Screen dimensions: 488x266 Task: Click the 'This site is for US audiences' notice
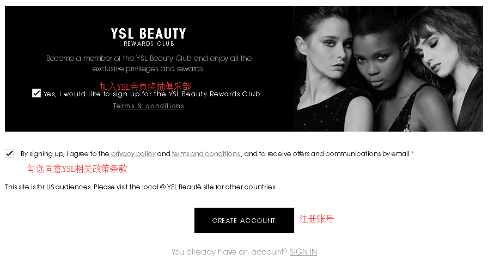pyautogui.click(x=141, y=187)
